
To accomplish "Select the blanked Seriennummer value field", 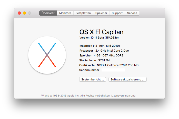I will [113, 70].
